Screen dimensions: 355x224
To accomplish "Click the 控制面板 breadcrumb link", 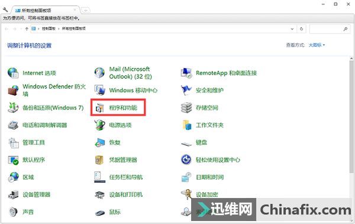I will pos(49,29).
